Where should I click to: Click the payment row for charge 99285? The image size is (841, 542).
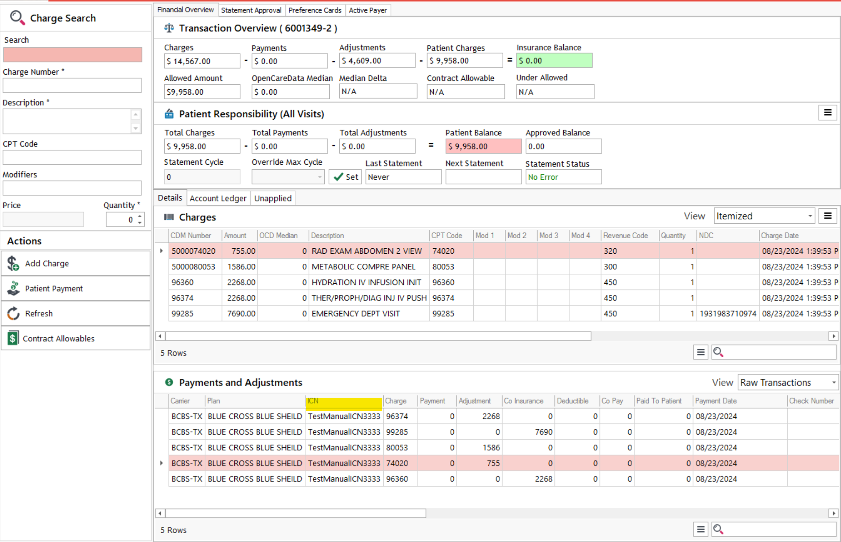pos(504,432)
